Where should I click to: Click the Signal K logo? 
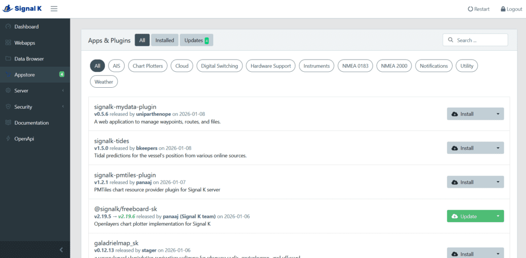[22, 9]
